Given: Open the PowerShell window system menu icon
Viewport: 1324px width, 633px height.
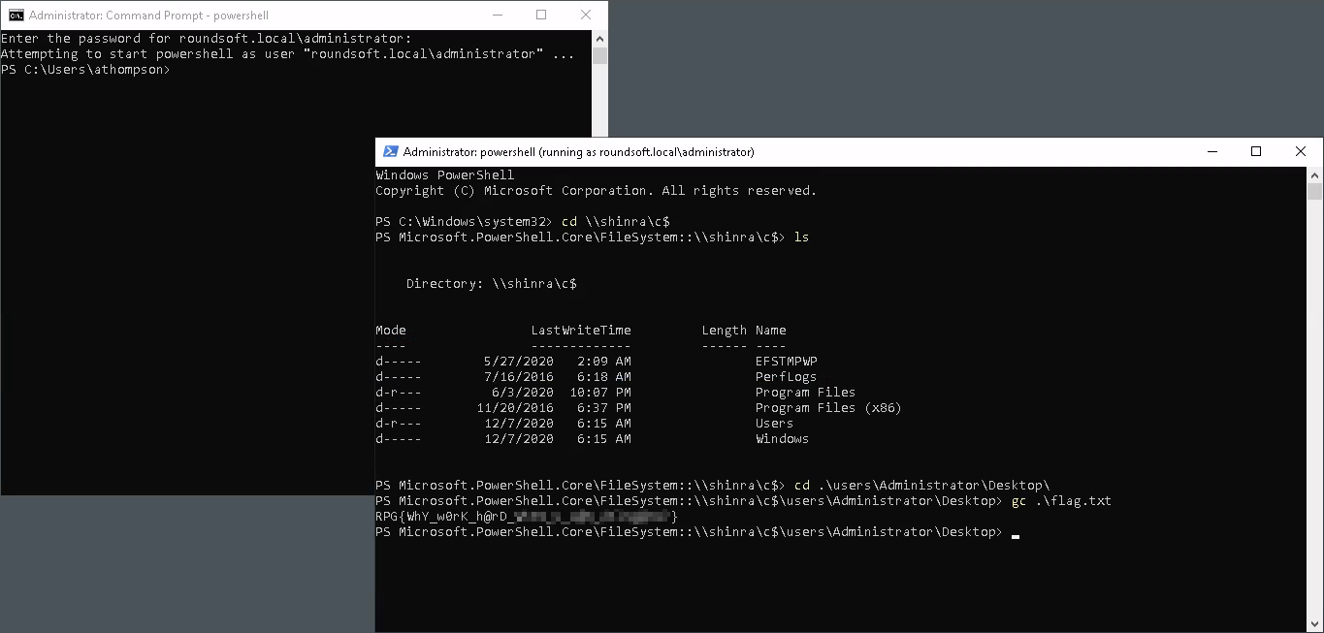Looking at the screenshot, I should 391,152.
